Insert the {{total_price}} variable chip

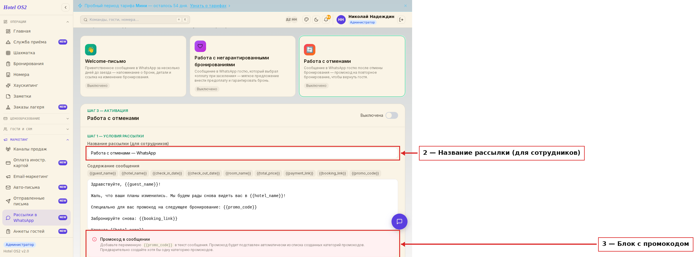coord(268,173)
